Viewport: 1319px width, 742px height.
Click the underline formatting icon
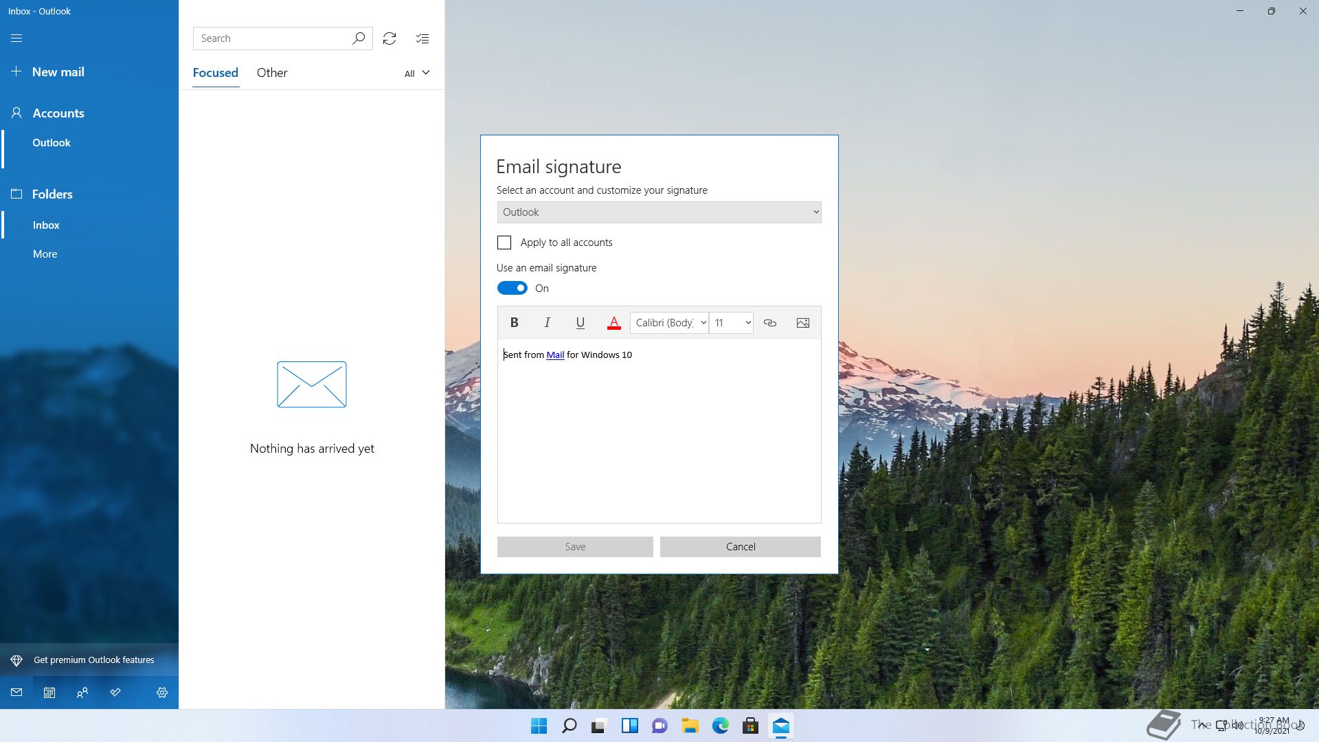click(580, 323)
